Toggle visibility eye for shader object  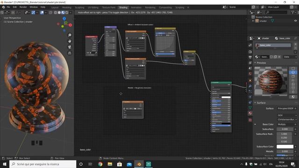click(295, 21)
